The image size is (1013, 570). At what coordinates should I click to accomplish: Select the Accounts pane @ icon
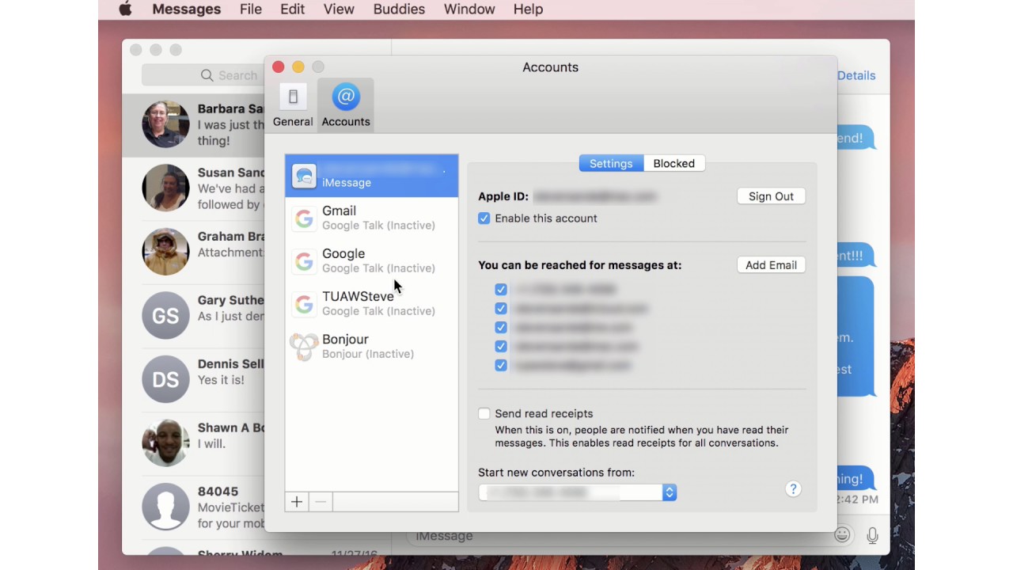[x=346, y=97]
